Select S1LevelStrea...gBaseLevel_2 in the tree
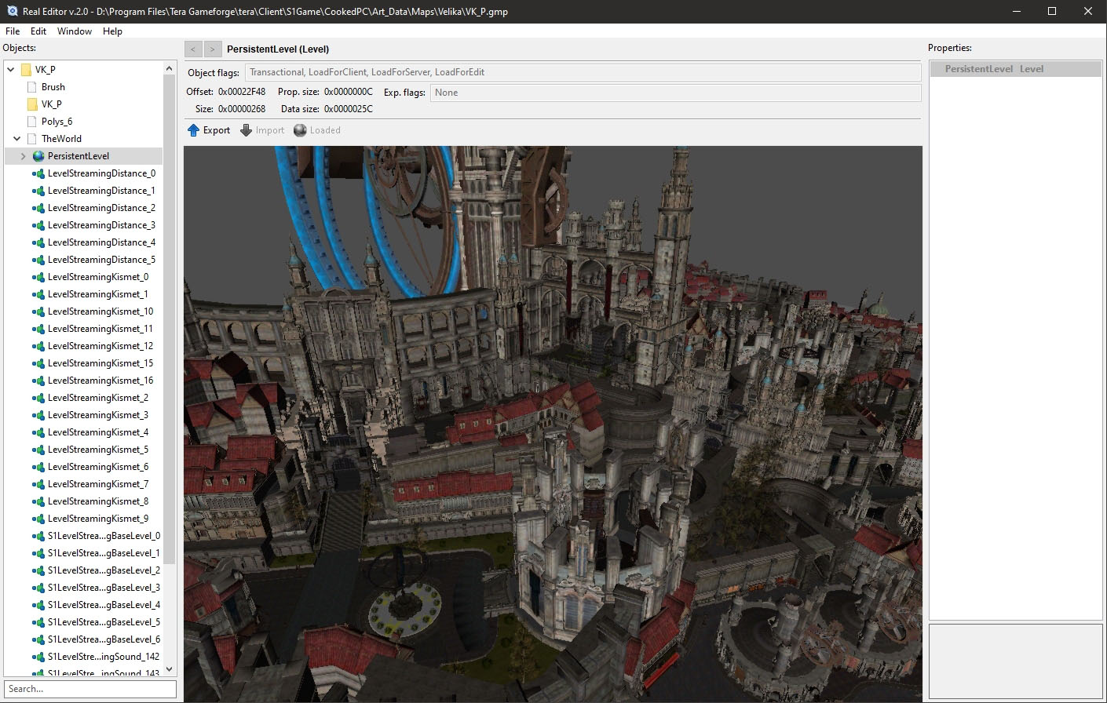 (104, 570)
